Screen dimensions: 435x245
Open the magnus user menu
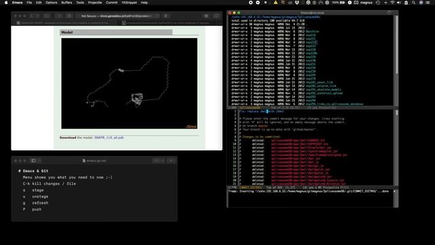click(366, 3)
